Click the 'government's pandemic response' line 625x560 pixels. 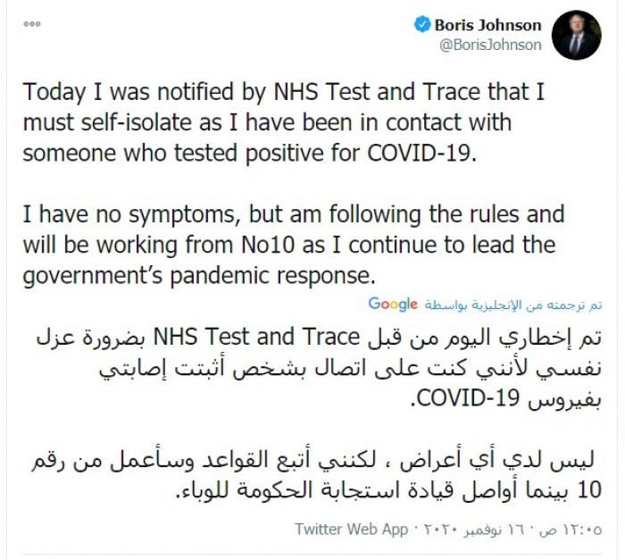click(196, 274)
